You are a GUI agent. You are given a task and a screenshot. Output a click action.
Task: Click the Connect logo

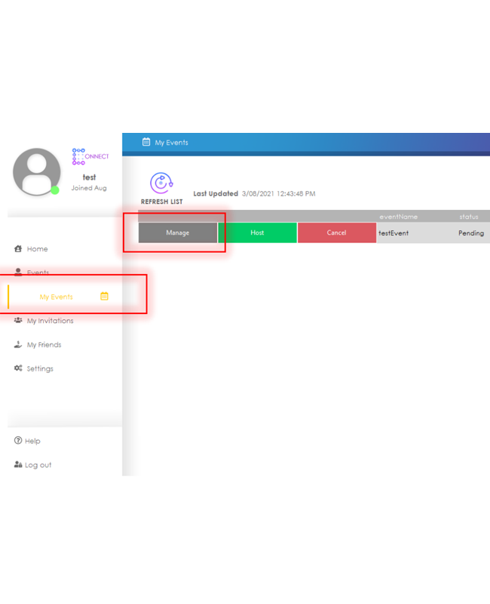90,157
